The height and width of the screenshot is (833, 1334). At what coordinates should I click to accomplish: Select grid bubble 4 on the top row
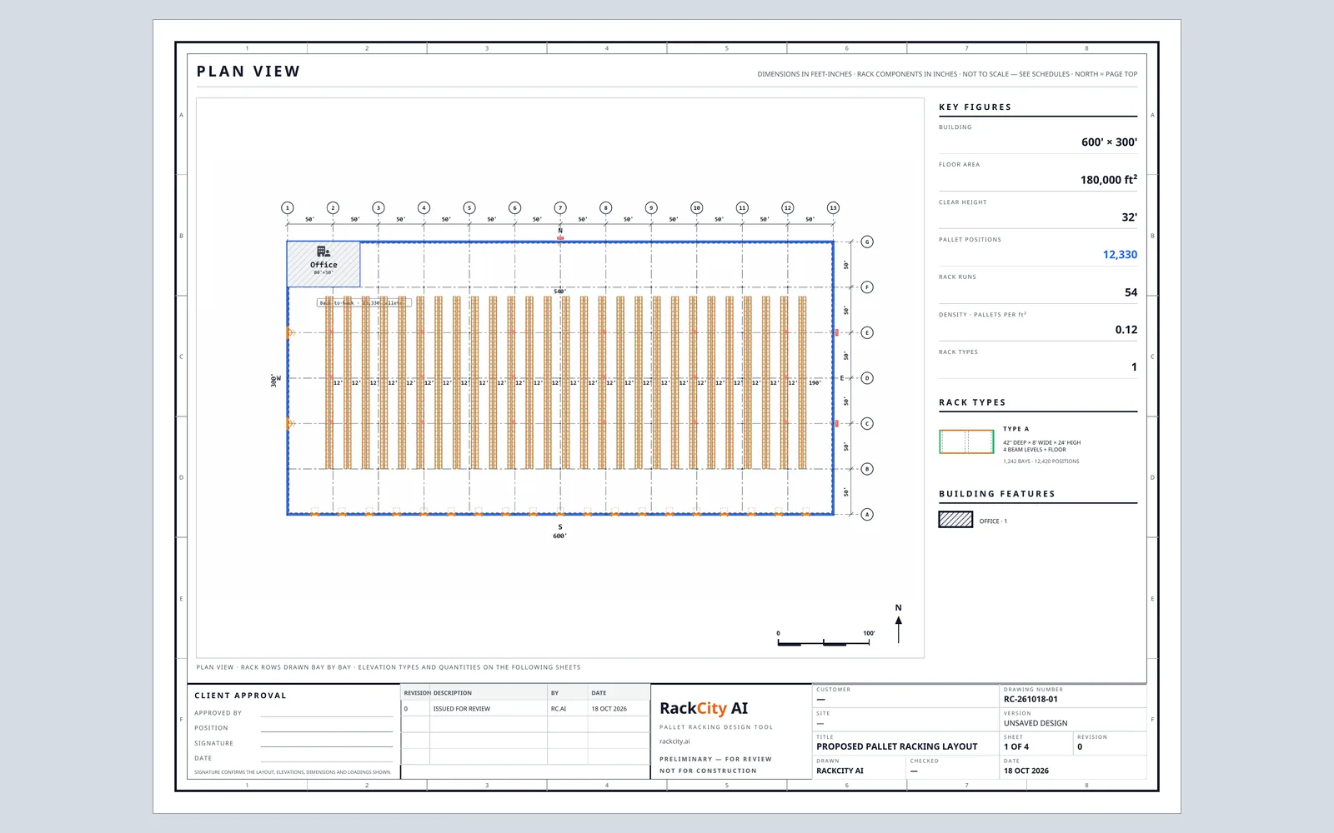point(424,207)
